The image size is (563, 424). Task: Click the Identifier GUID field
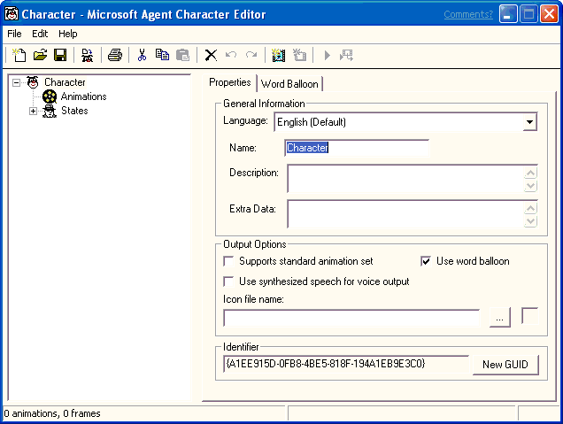pyautogui.click(x=346, y=364)
